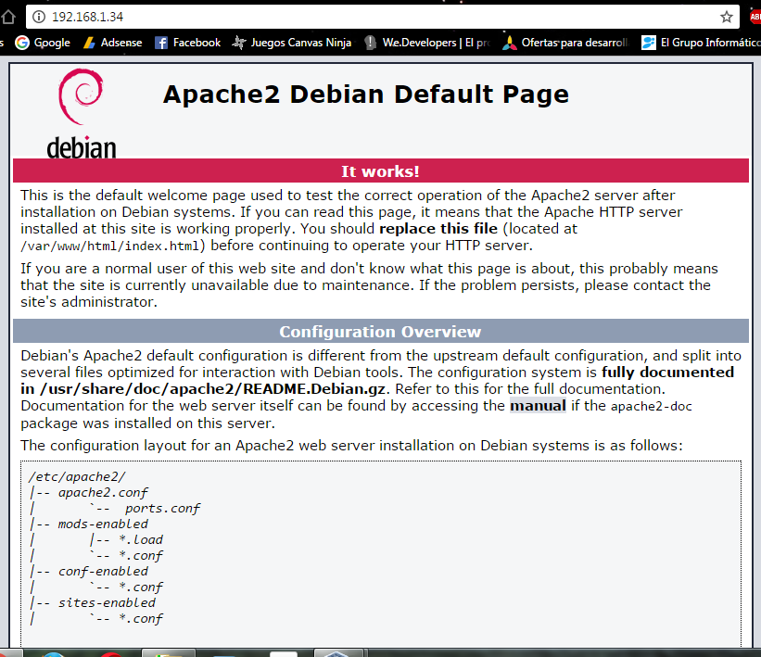This screenshot has height=657, width=761.
Task: Open the Google bookmark
Action: click(x=43, y=43)
